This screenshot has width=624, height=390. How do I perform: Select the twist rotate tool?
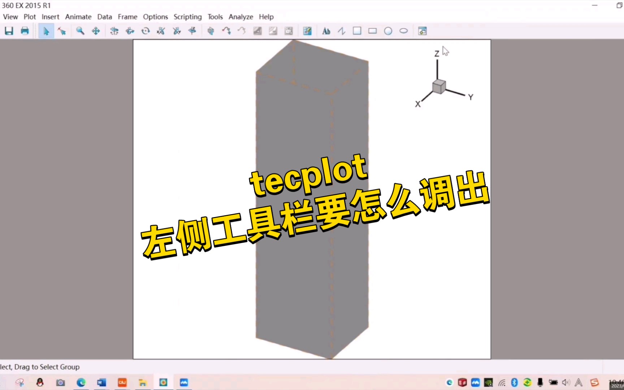click(x=146, y=31)
